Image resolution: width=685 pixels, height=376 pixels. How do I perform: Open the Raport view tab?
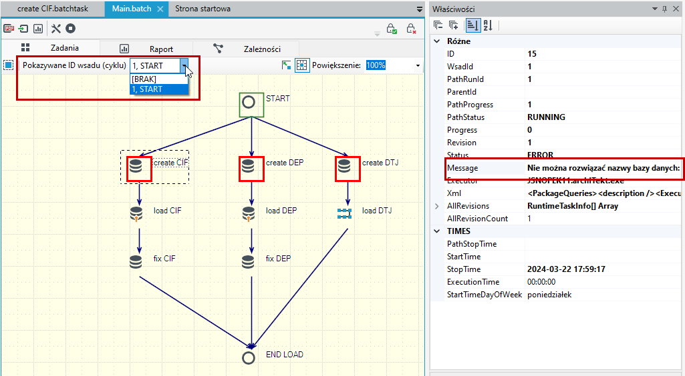[146, 49]
